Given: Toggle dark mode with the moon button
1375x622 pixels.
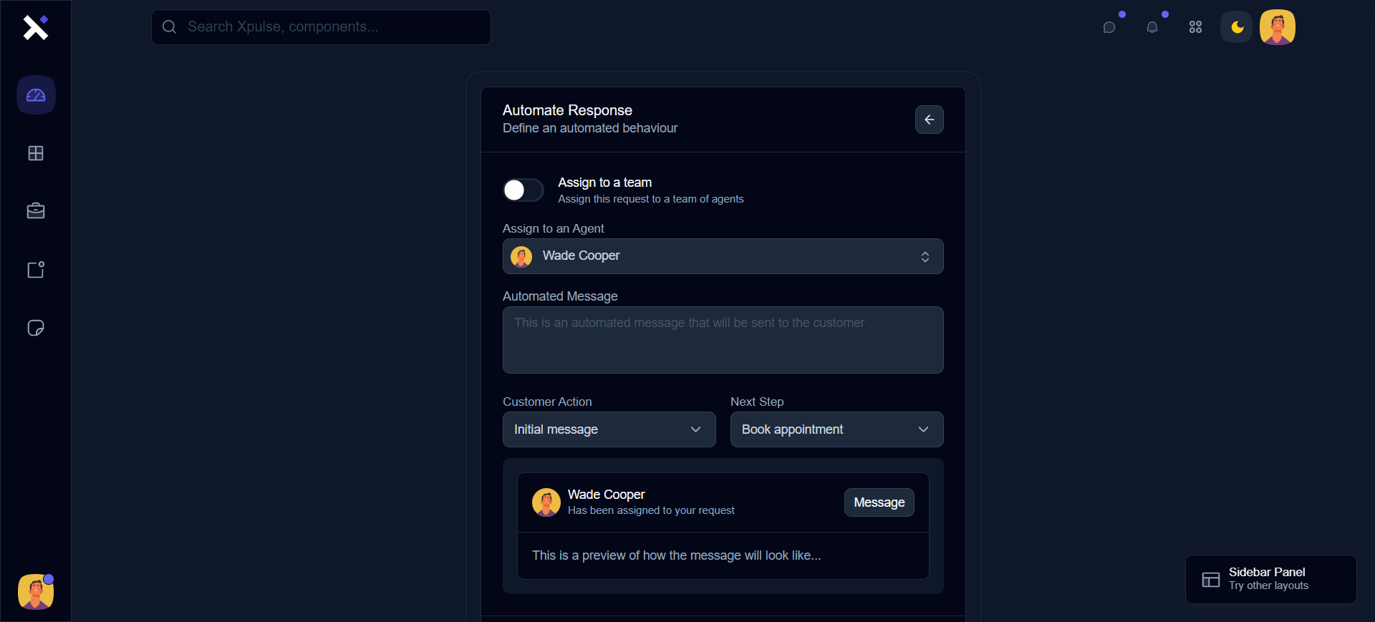Looking at the screenshot, I should (1237, 27).
